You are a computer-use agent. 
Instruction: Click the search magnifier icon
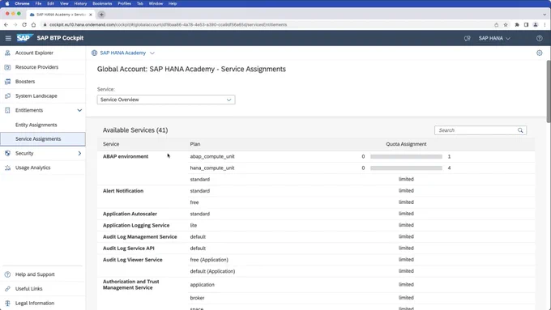520,130
